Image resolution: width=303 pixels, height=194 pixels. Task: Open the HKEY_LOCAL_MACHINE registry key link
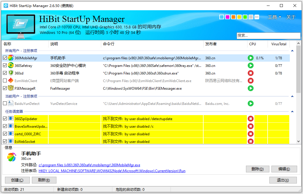click(x=112, y=171)
